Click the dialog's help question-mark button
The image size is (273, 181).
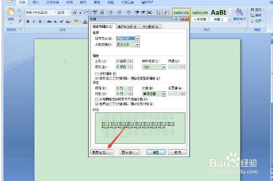(176, 19)
